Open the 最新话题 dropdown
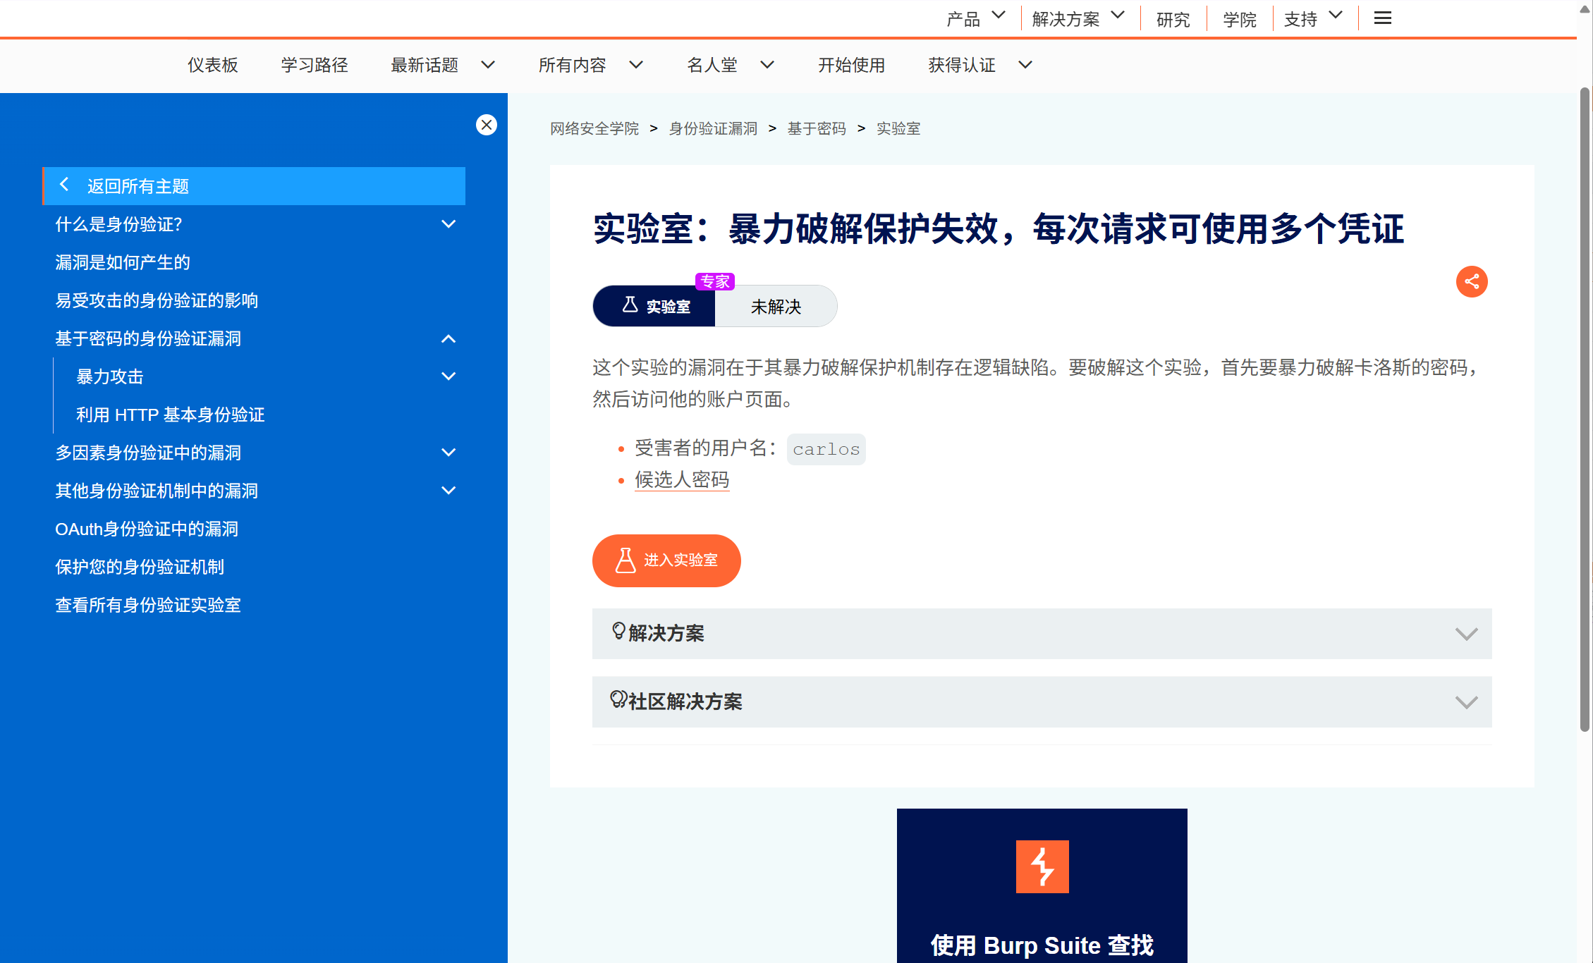1593x963 pixels. 443,65
